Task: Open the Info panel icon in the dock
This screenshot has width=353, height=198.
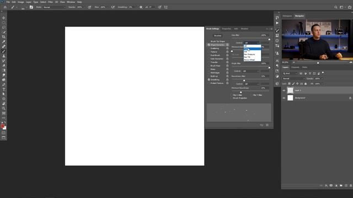Action: [277, 41]
